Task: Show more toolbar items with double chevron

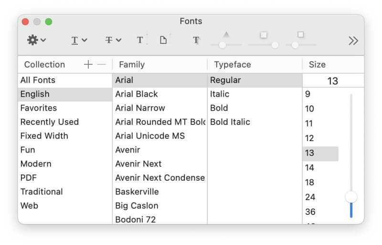Action: tap(353, 41)
